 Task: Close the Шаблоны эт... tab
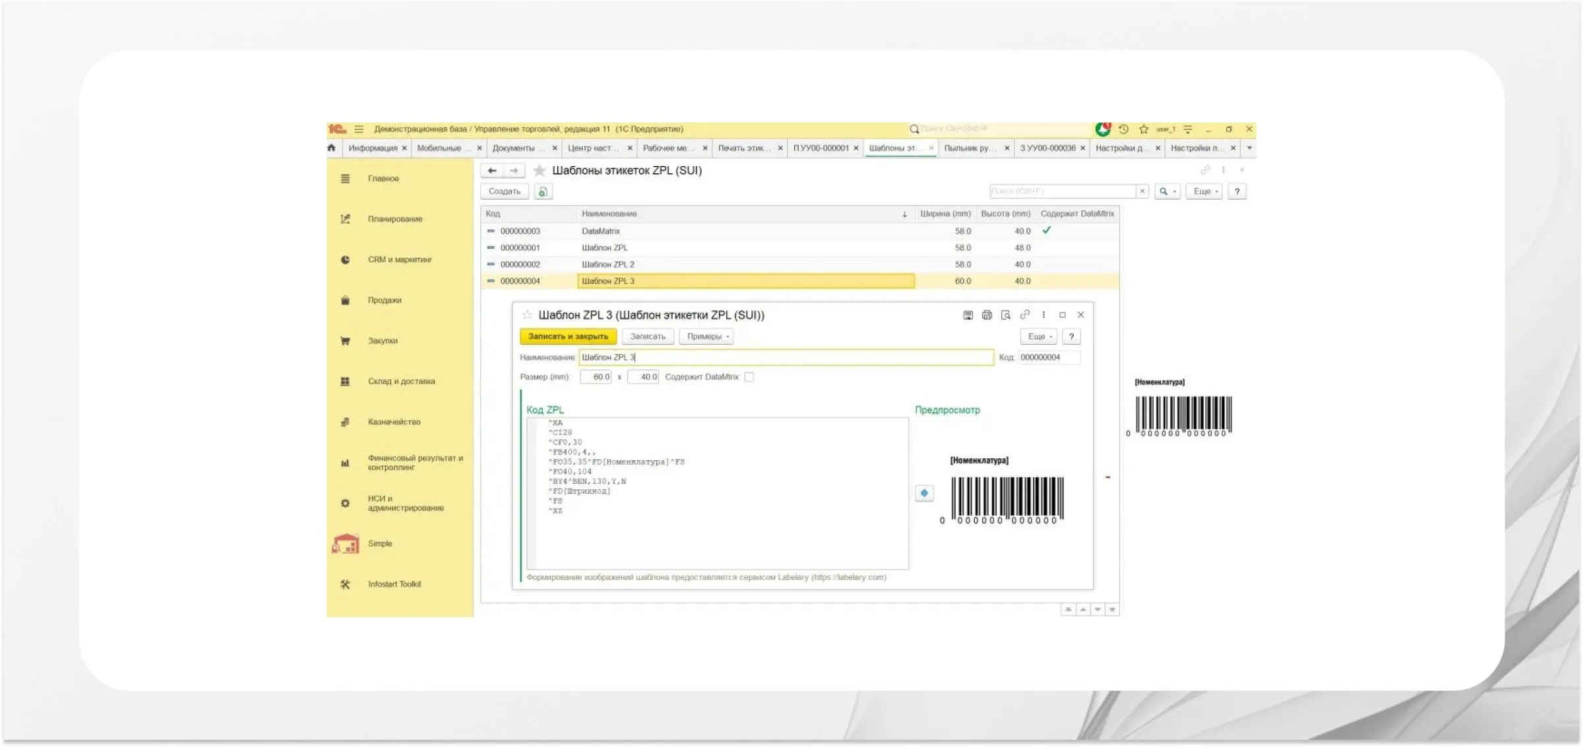coord(931,148)
